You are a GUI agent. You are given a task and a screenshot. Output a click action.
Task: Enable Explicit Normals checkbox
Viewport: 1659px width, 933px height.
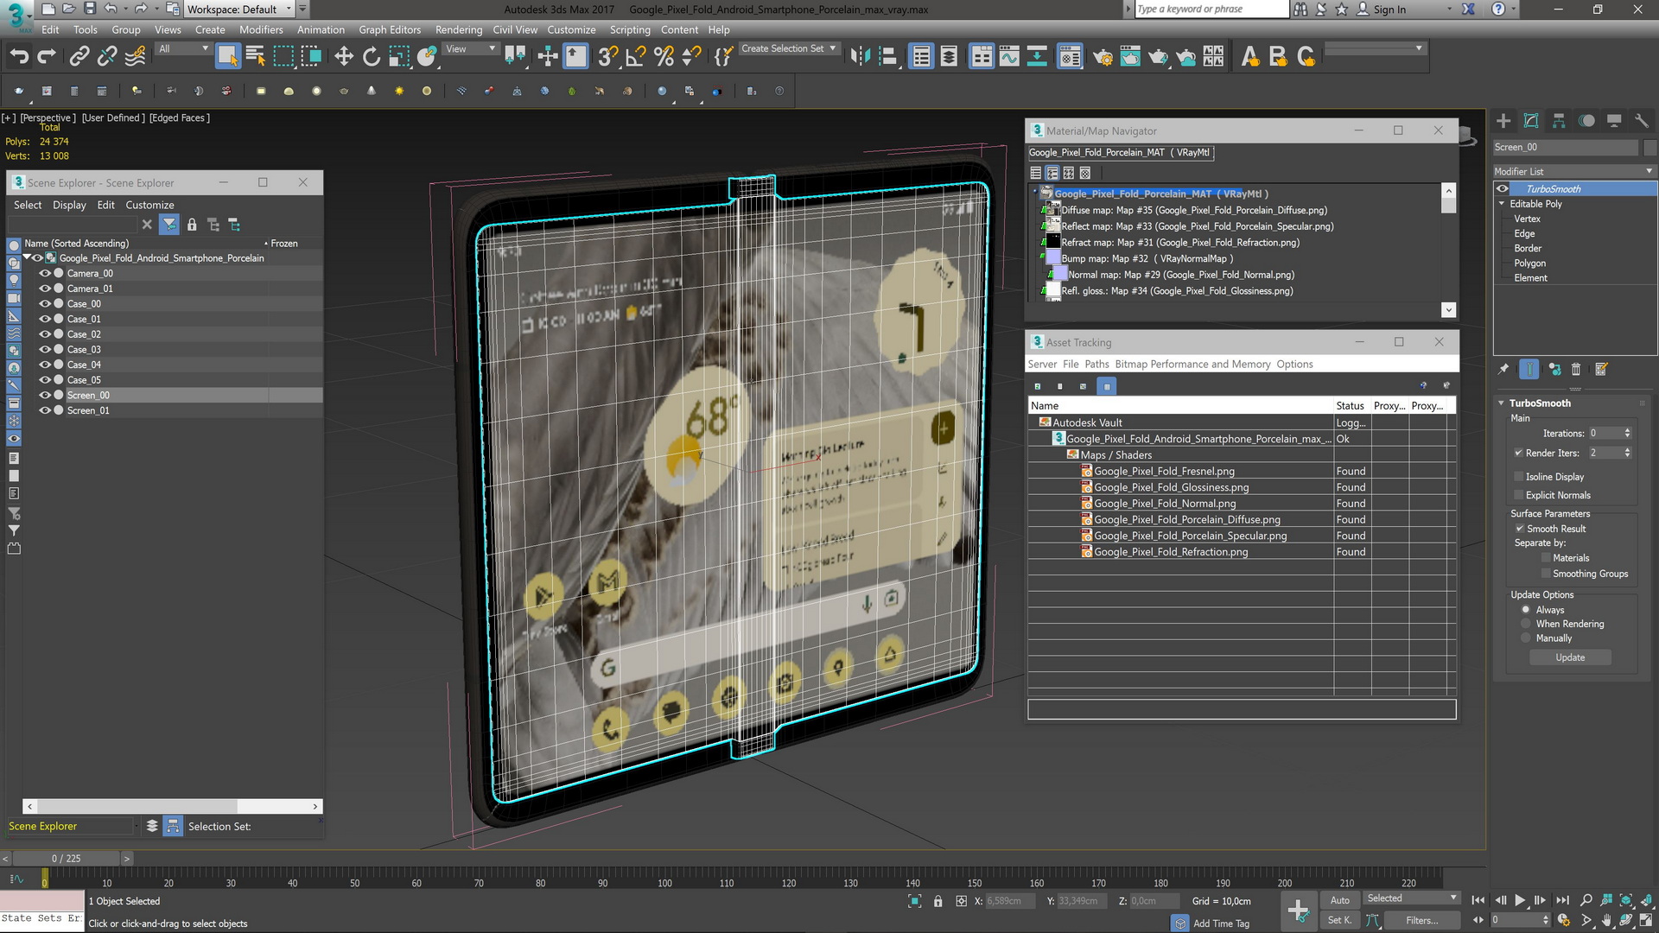click(1518, 495)
